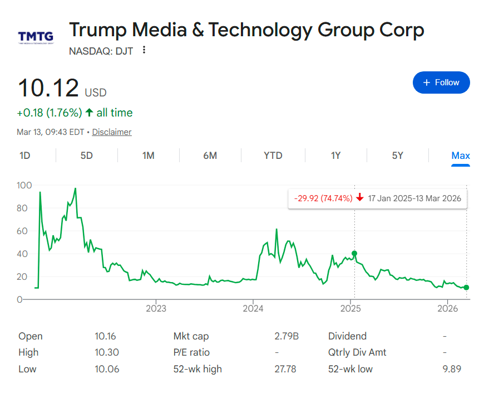479x393 pixels.
Task: Select the 1M period tab
Action: tap(148, 156)
